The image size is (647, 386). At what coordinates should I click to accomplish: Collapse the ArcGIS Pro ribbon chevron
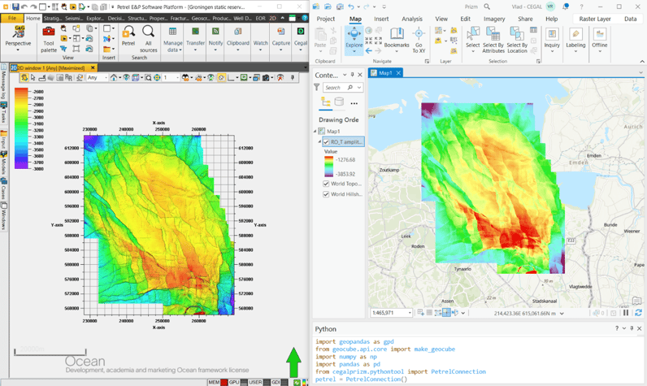pos(642,62)
